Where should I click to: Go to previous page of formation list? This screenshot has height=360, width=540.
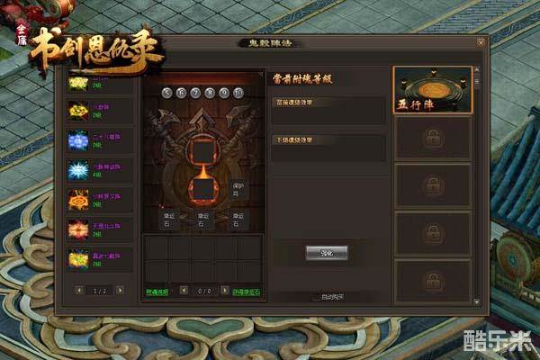pos(79,291)
